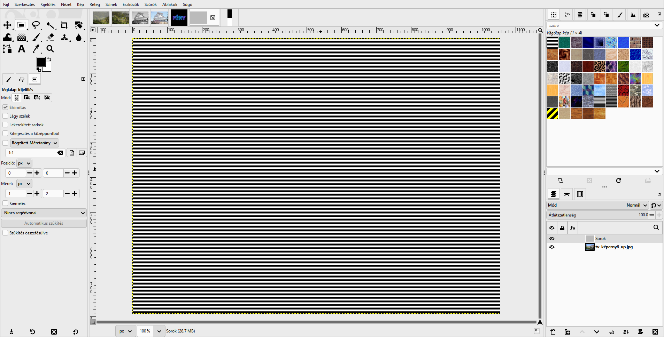Image resolution: width=664 pixels, height=337 pixels.
Task: Open the Eszközök menu
Action: coord(131,5)
